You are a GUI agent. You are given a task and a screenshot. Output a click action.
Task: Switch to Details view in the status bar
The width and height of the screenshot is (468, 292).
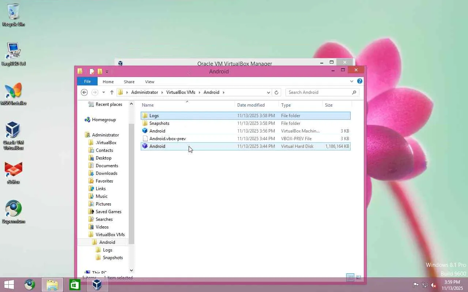350,277
